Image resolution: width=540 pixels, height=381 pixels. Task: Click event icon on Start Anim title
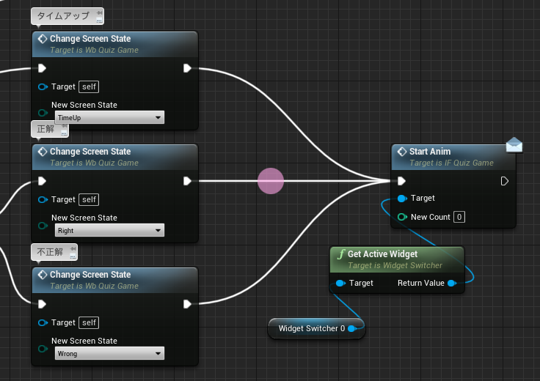(402, 151)
